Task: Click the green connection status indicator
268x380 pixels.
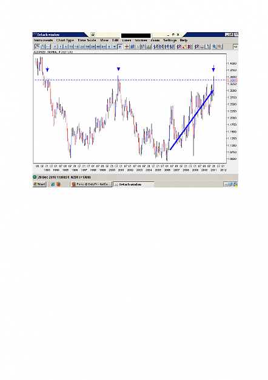Action: pos(35,177)
